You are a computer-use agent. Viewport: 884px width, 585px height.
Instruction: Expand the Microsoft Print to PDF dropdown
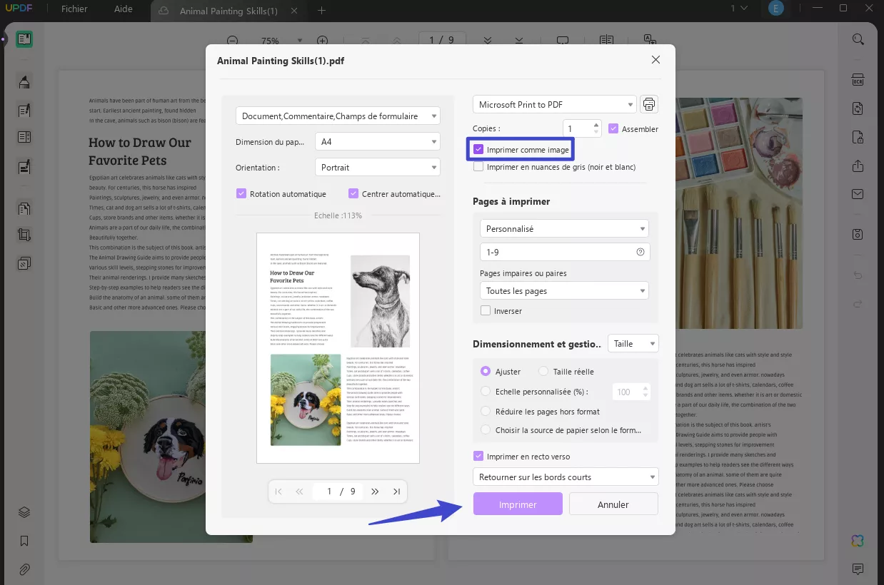pos(554,104)
